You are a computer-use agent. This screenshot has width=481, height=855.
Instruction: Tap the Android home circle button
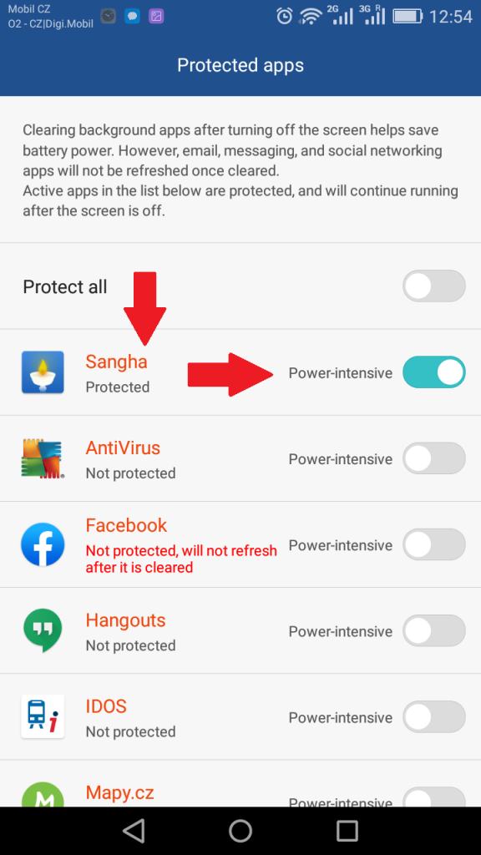pos(240,831)
